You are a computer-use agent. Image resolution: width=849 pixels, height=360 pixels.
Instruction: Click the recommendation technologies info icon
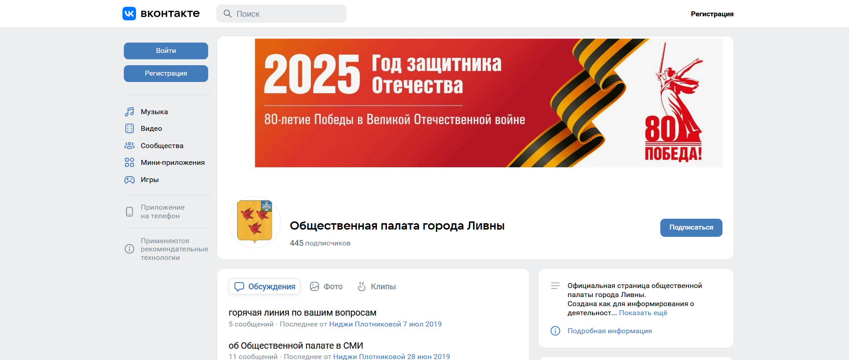129,249
